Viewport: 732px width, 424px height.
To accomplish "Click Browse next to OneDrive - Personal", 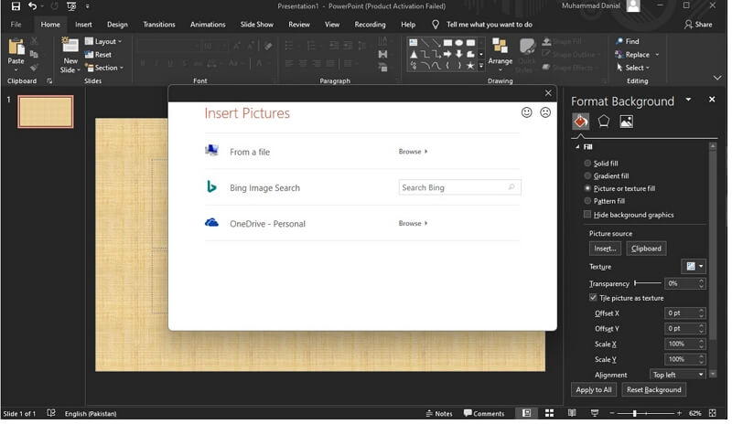I will (413, 224).
